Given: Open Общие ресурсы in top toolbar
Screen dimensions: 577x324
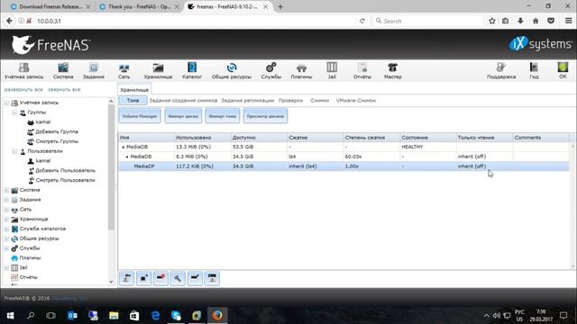Looking at the screenshot, I should click(232, 70).
